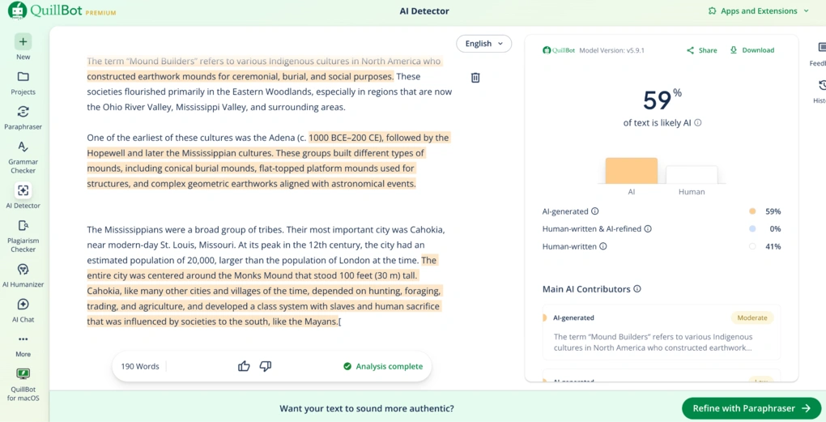Select the AI Detector tool

23,196
